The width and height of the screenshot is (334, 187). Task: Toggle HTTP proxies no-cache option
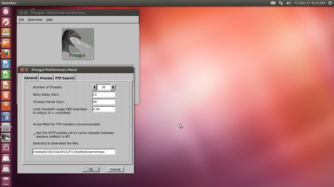(34, 135)
